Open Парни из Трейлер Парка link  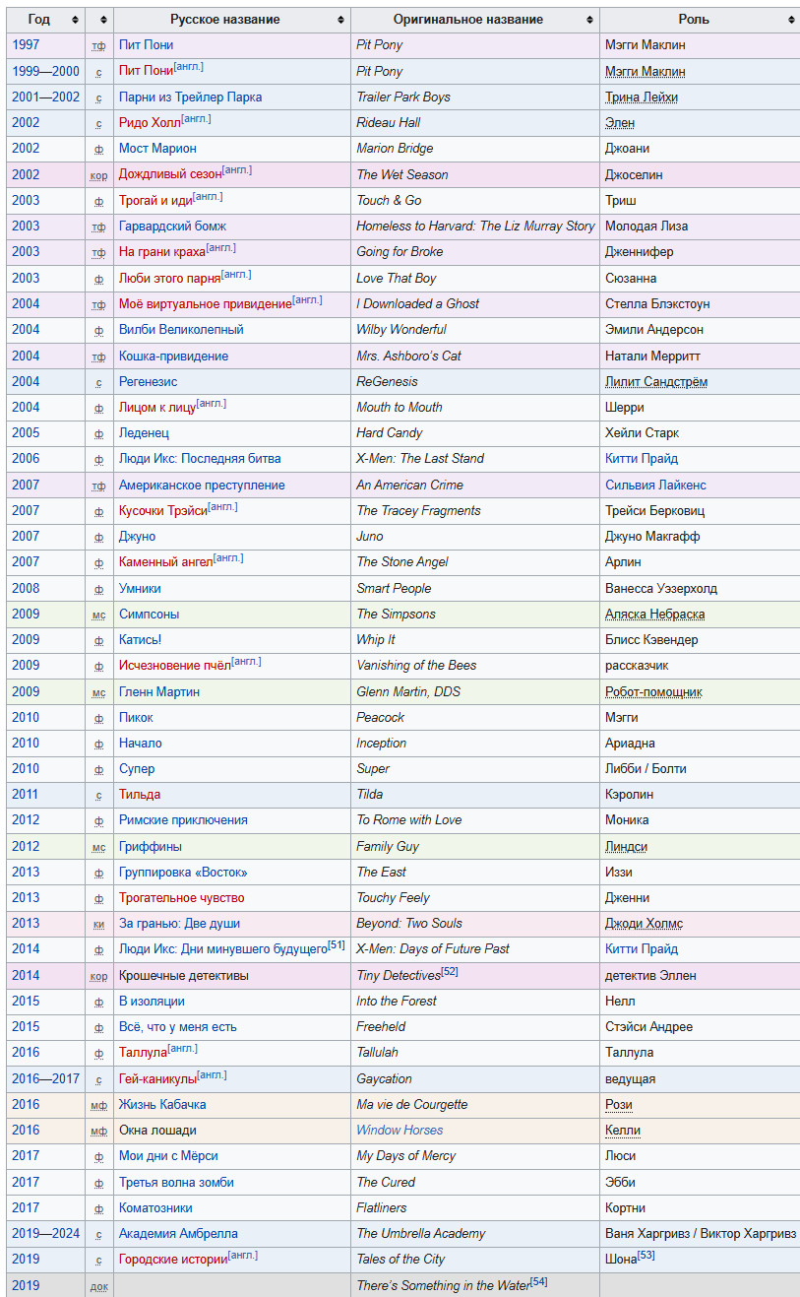tap(190, 97)
